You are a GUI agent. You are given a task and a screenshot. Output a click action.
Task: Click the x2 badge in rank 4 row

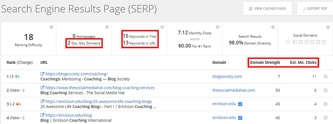(240, 118)
